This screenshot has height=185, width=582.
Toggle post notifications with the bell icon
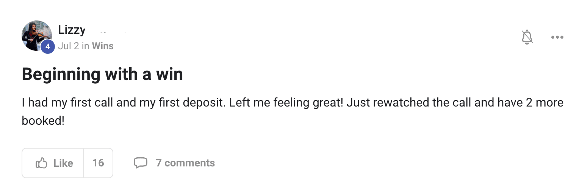[x=527, y=37]
